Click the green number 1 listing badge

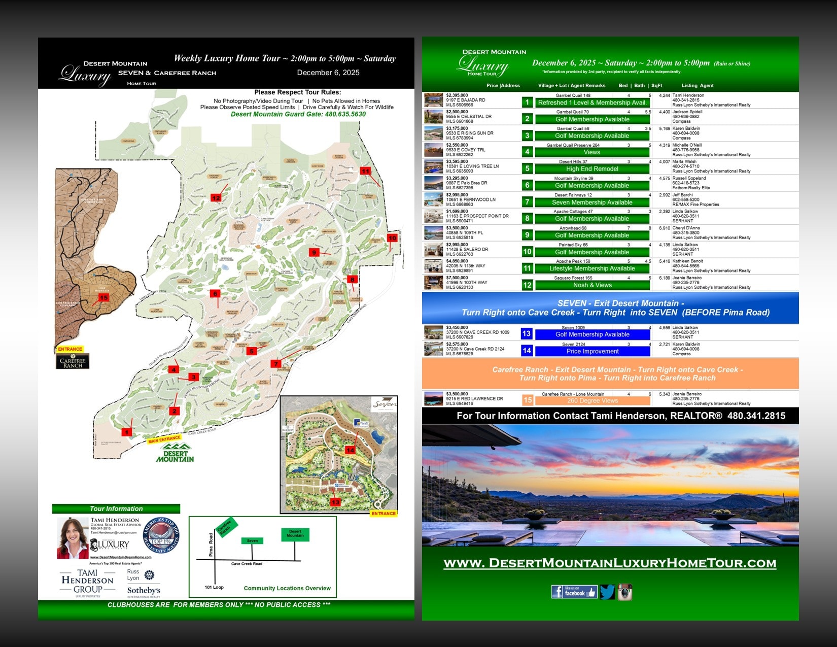[x=527, y=103]
